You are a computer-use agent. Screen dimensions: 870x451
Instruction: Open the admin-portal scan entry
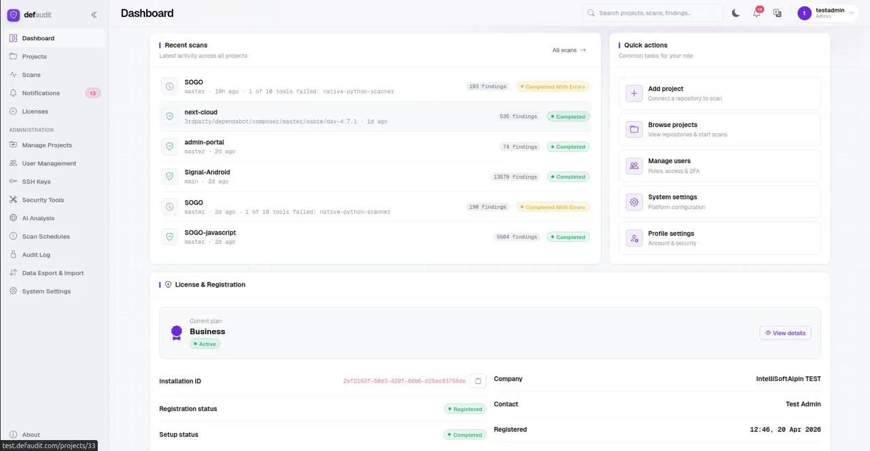pos(375,146)
